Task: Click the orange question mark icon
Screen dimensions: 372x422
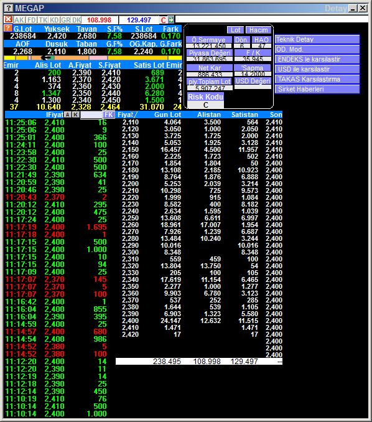Action: coord(8,28)
